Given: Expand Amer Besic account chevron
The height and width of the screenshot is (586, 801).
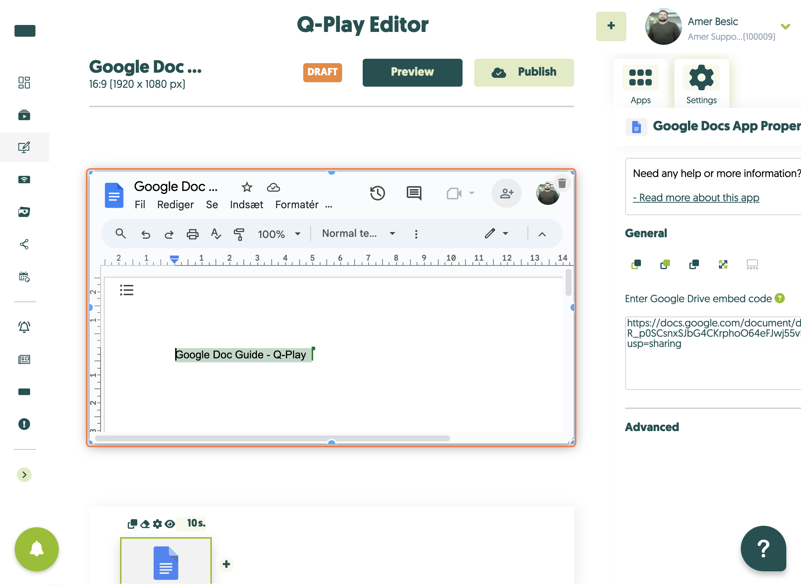Looking at the screenshot, I should pyautogui.click(x=785, y=26).
